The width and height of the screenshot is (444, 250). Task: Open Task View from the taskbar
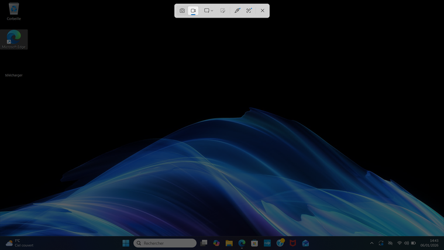(x=204, y=243)
